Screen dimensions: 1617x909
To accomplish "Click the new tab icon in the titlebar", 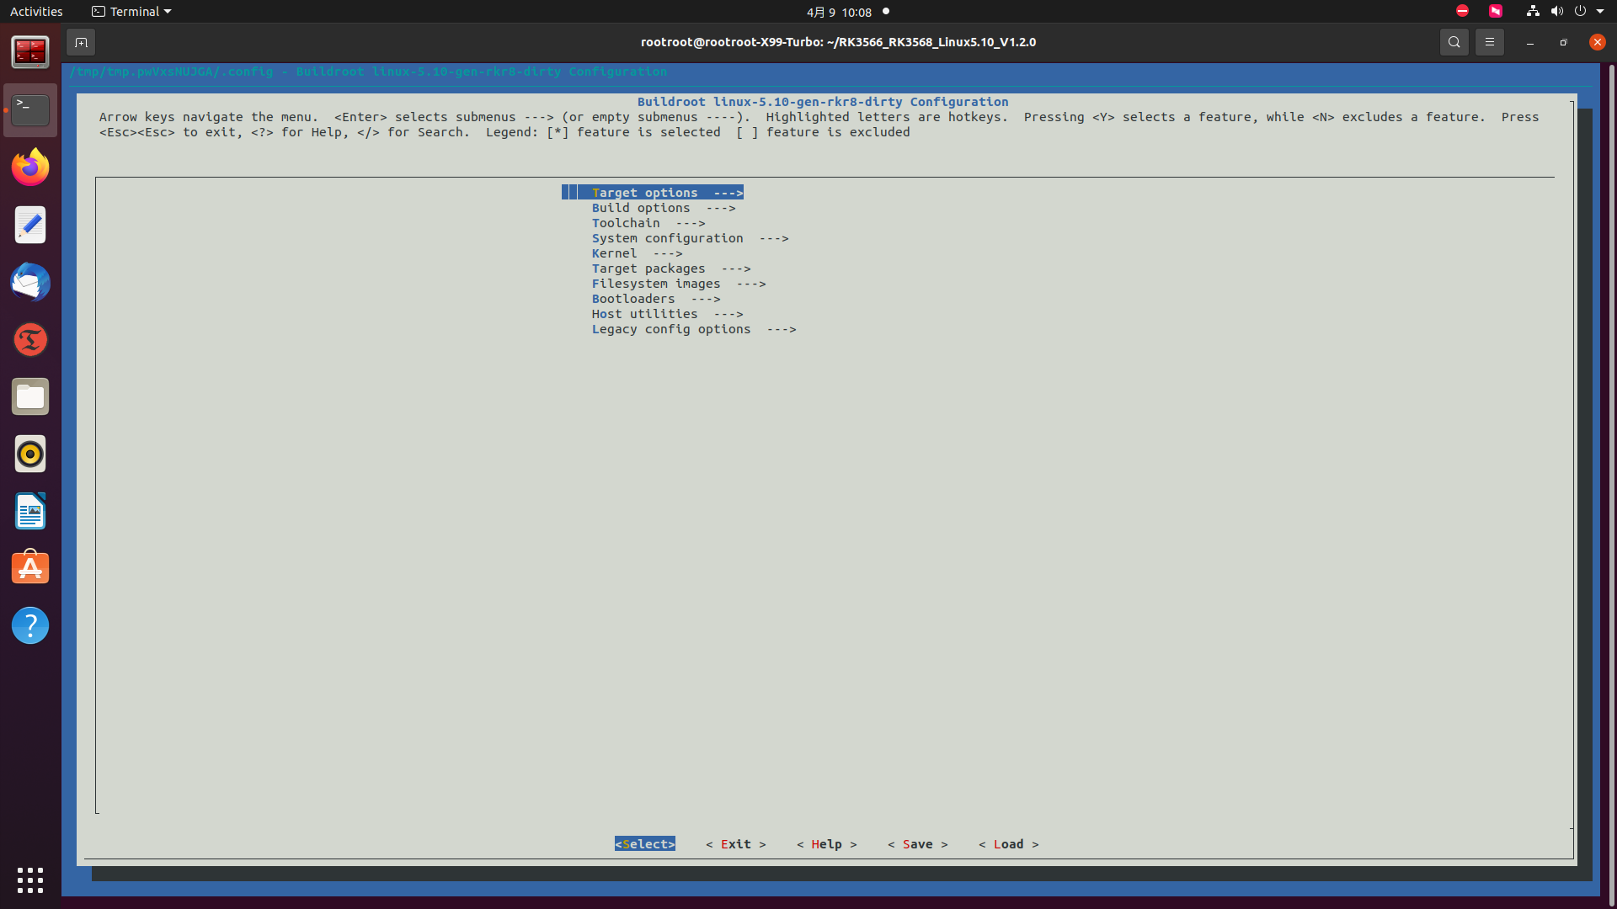I will click(81, 42).
